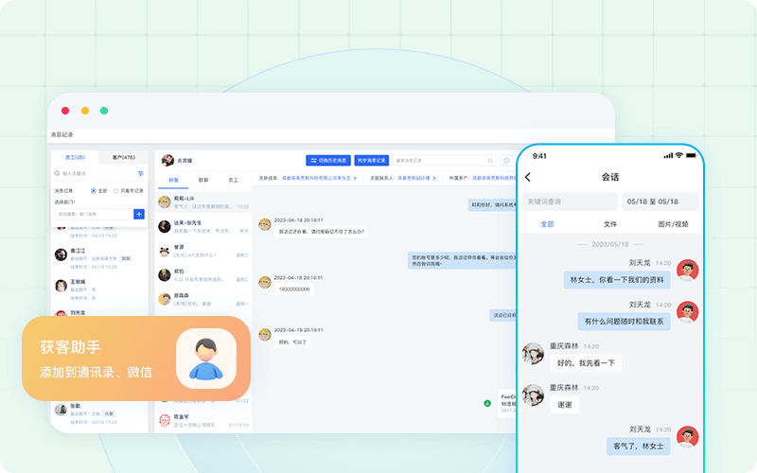Click the 同步消息记录 button
757x473 pixels.
coord(372,161)
